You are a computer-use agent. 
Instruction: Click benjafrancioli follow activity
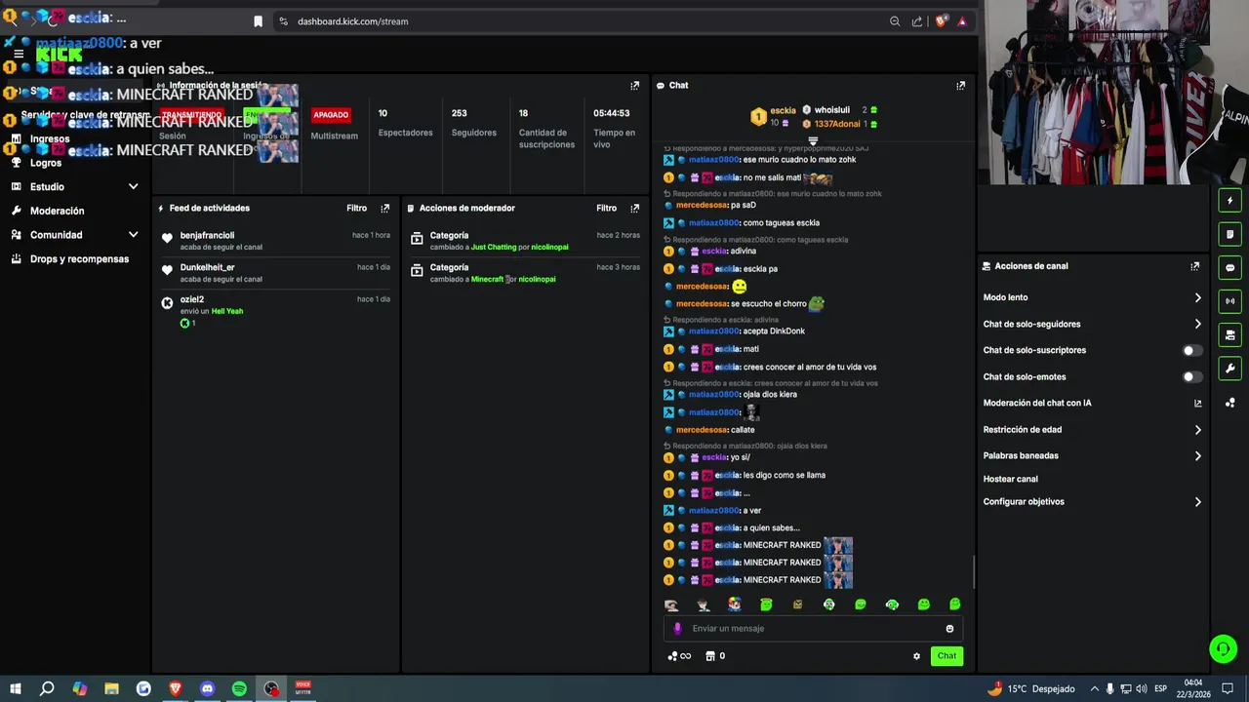click(277, 241)
